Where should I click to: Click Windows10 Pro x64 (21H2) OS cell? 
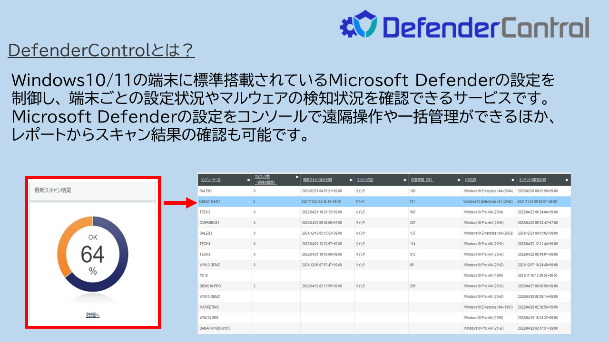[x=483, y=328]
